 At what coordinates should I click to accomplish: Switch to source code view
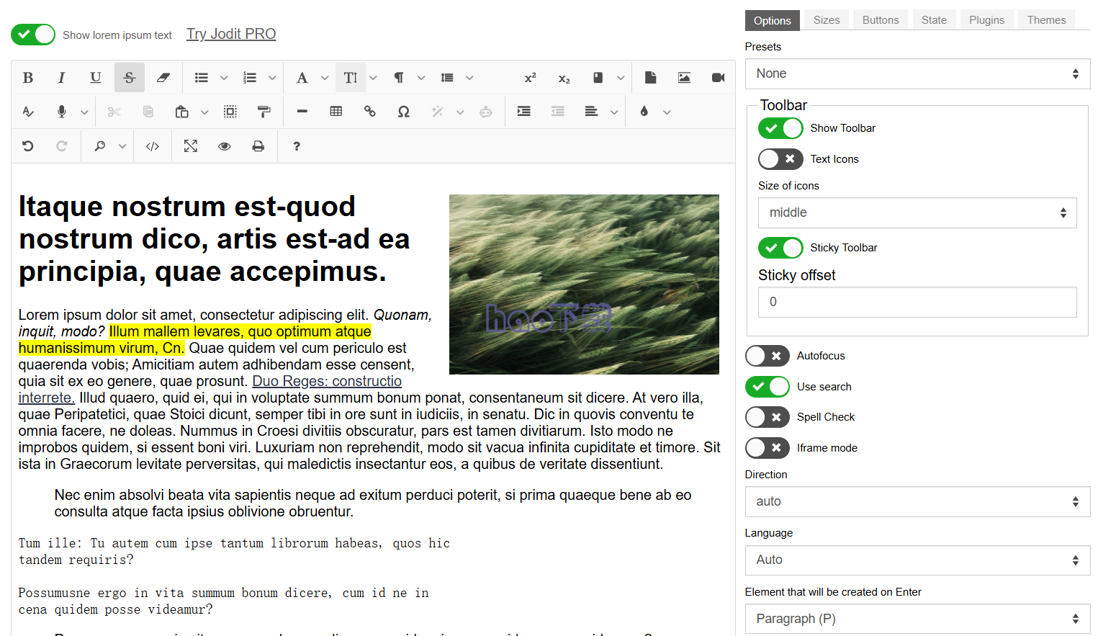(153, 146)
